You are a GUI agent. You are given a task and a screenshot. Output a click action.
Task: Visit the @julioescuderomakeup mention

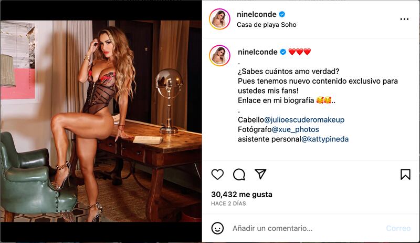304,119
